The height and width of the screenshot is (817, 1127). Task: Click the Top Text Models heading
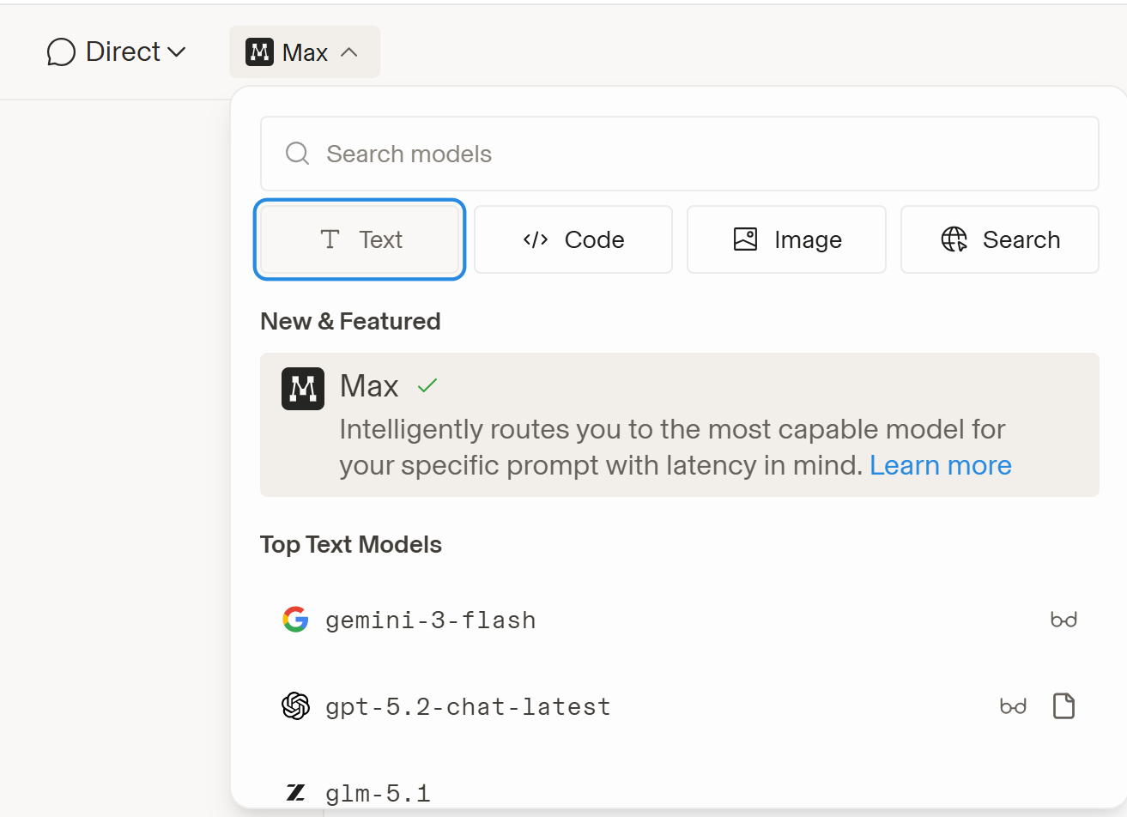(351, 545)
